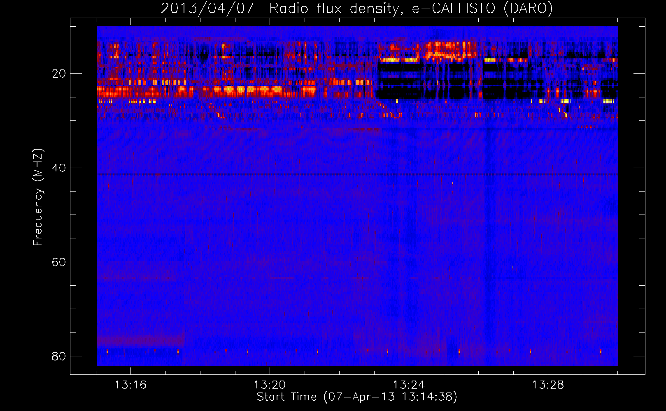
Task: Click the 'Frequency (MHZ)' axis label
Action: coord(38,197)
